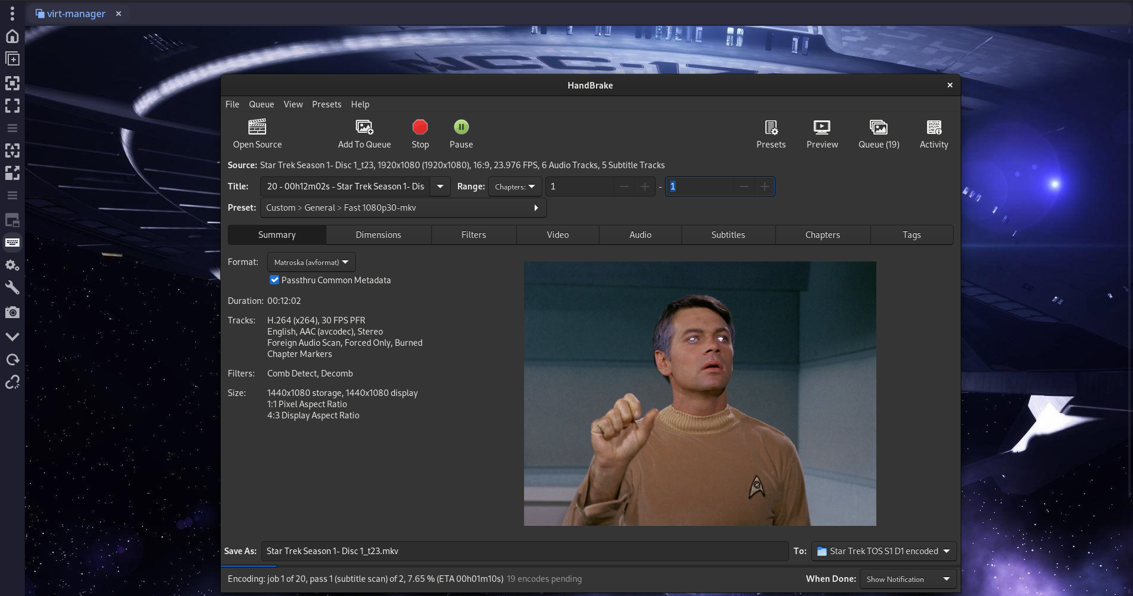The image size is (1133, 596).
Task: Open the Preview window
Action: [x=822, y=127]
